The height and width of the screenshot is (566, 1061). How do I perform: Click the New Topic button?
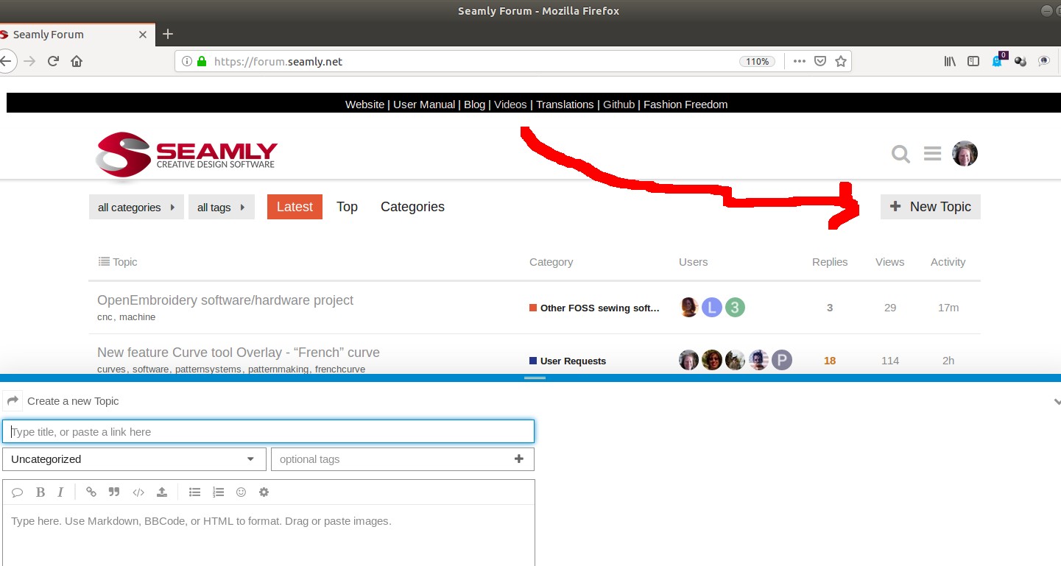coord(930,207)
